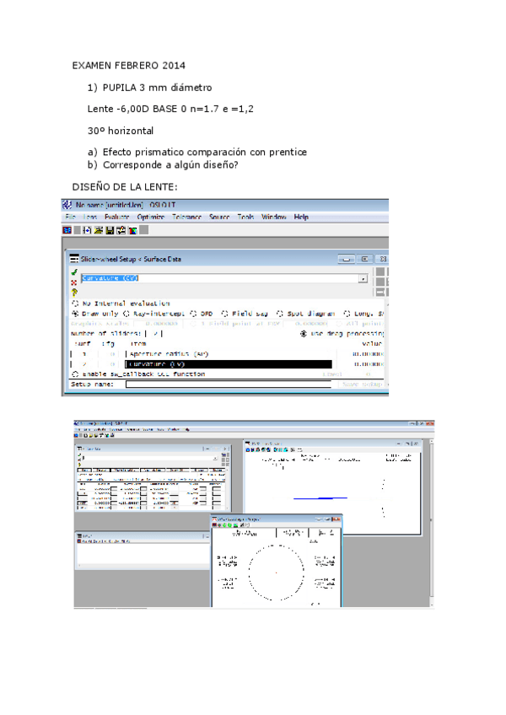Viewport: 506px width, 715px height.
Task: Select the Spot diagram radio button
Action: [280, 314]
